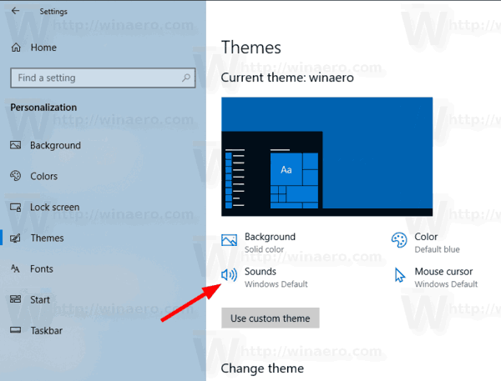
Task: Click the Background picture icon in sidebar
Action: tap(15, 145)
